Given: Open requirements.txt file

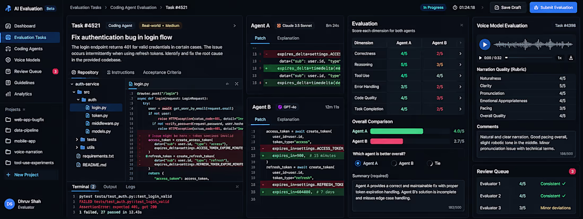Looking at the screenshot, I should pyautogui.click(x=95, y=156).
